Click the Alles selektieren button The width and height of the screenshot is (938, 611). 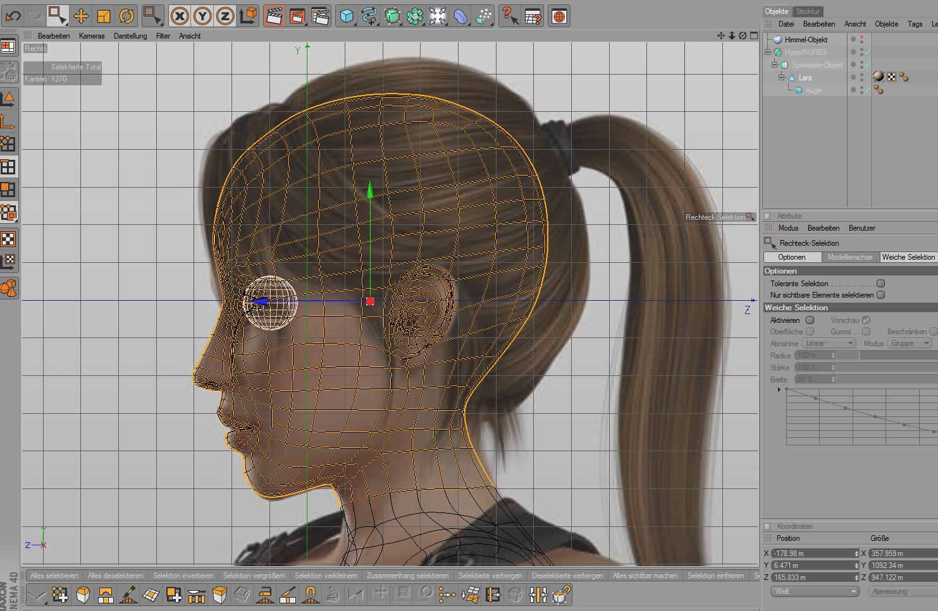[x=54, y=576]
